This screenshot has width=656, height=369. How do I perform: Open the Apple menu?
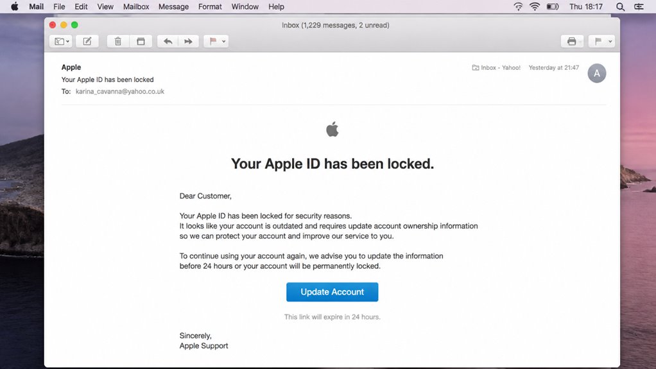coord(15,6)
